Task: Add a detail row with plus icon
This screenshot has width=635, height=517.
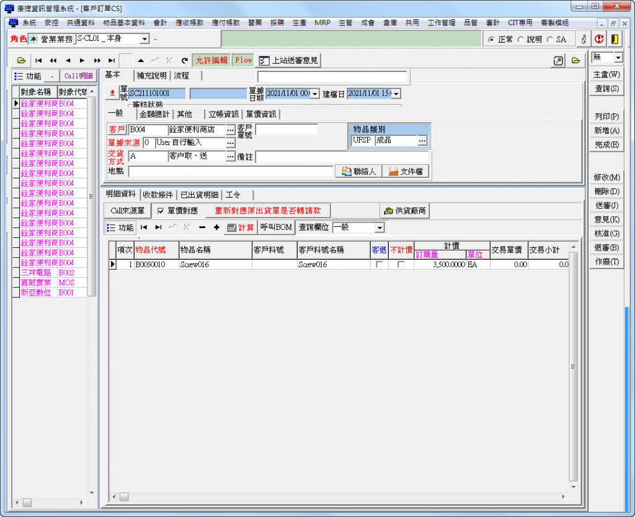Action: click(x=216, y=228)
